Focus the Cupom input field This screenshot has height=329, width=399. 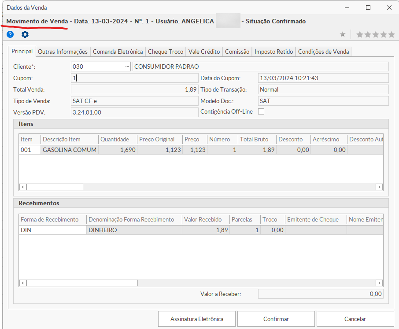[135, 78]
